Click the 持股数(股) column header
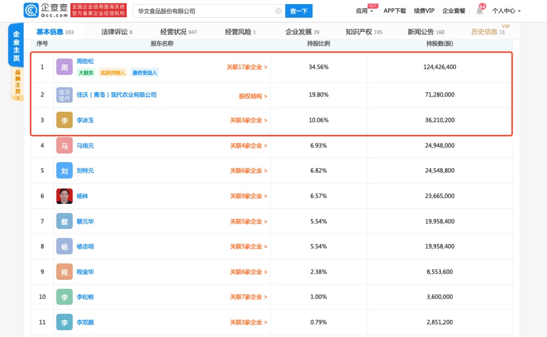The width and height of the screenshot is (547, 337). 440,44
